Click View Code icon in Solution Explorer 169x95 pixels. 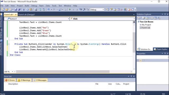click(x=152, y=18)
